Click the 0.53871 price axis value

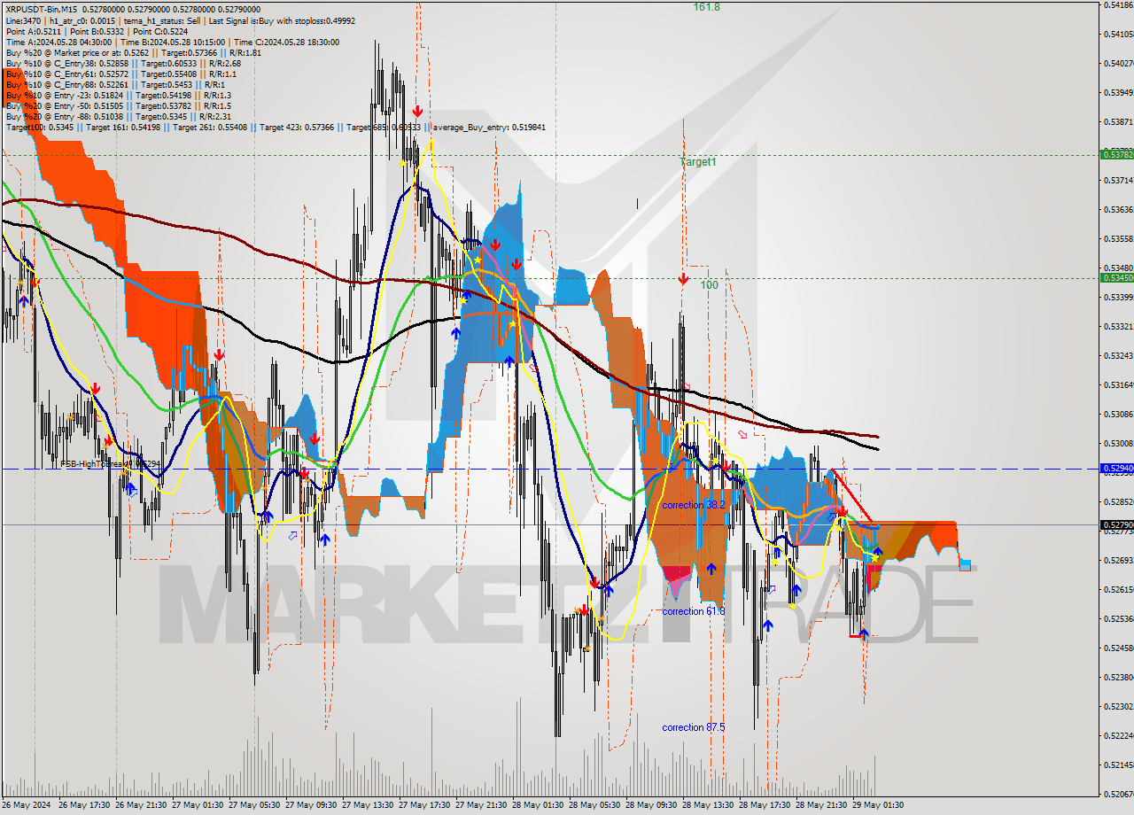(1117, 122)
